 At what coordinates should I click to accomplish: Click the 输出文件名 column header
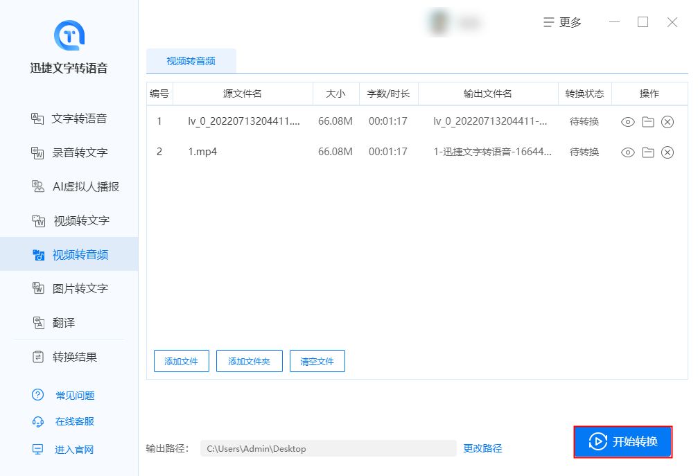click(488, 94)
